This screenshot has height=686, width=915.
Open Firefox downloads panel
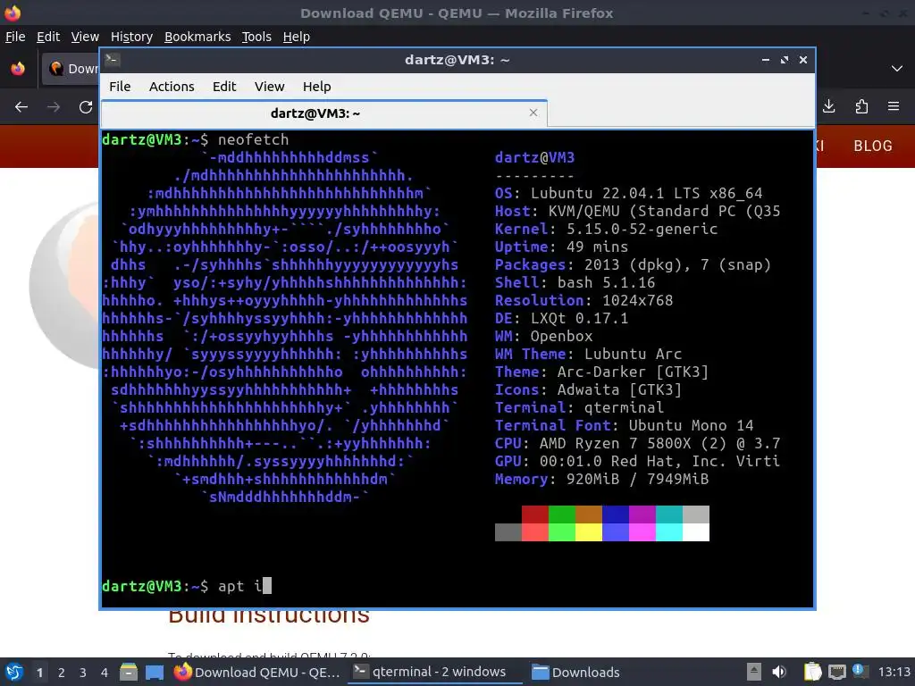(x=828, y=106)
